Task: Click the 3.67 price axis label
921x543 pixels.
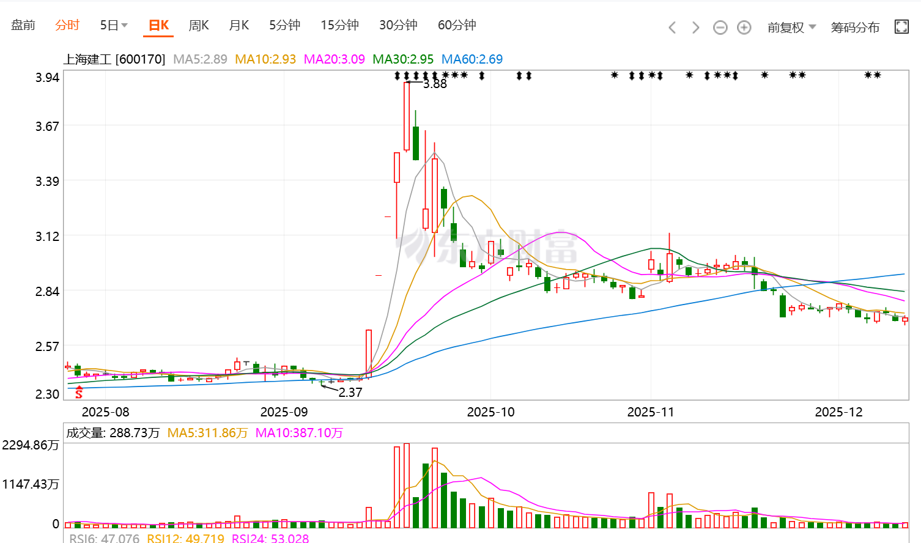Action: pyautogui.click(x=47, y=127)
